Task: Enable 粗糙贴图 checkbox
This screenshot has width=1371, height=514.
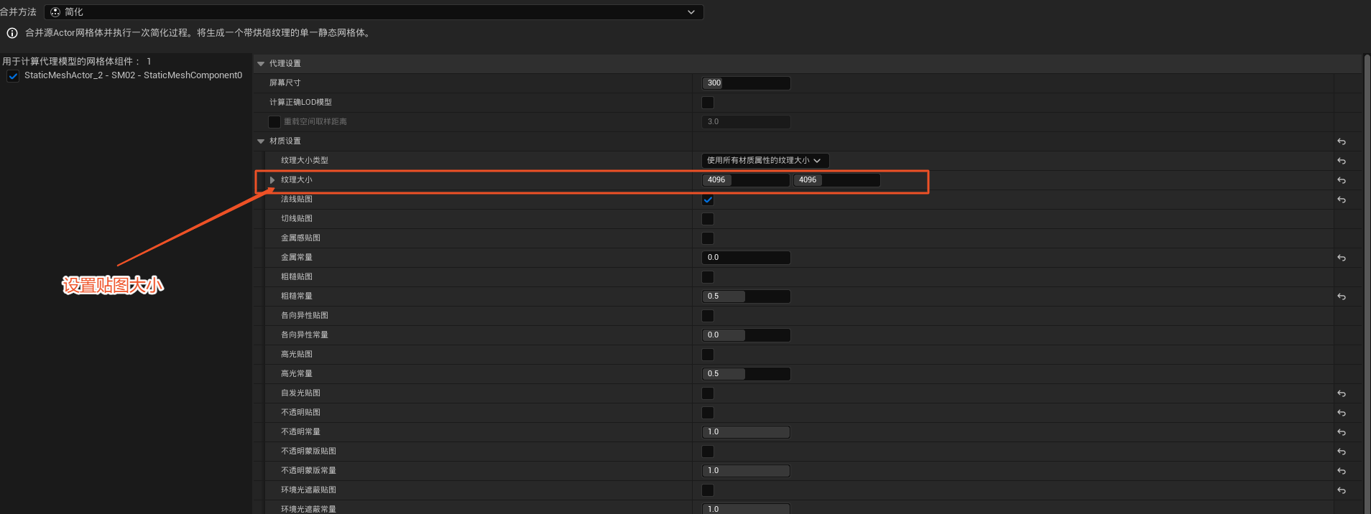Action: click(x=708, y=277)
